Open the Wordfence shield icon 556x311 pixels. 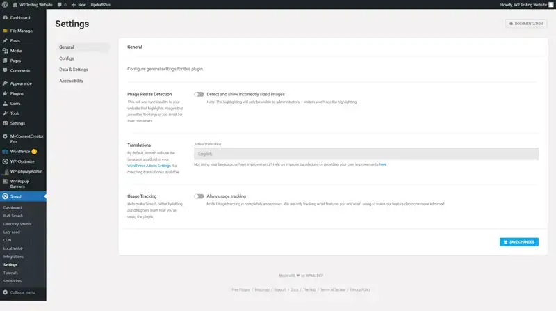6,151
